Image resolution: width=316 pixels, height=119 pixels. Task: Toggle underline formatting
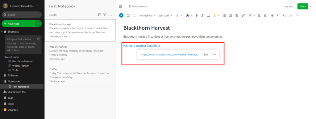(x=209, y=15)
